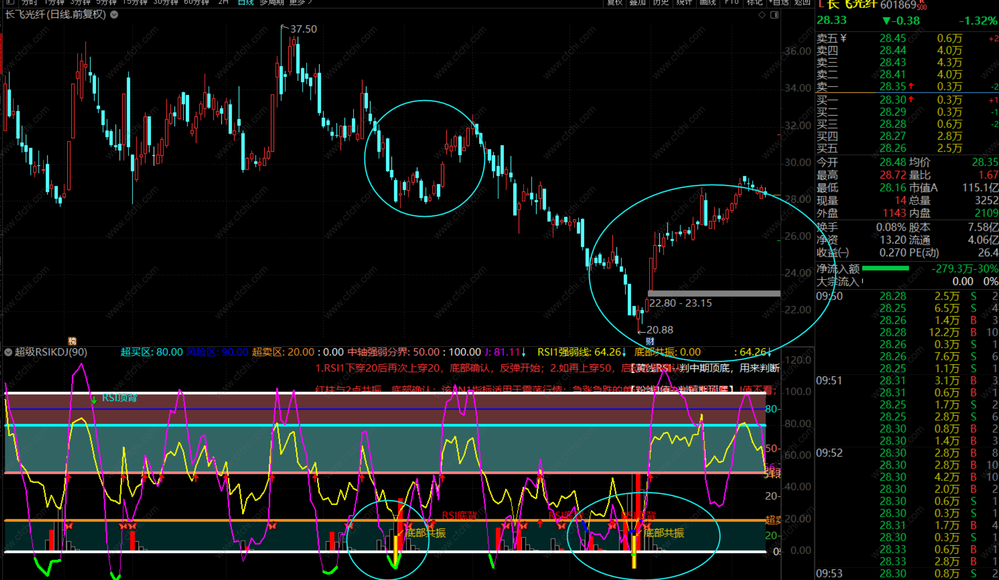This screenshot has height=580, width=999.
Task: Click the gray 22.80 - 23.15 gap bar
Action: coord(713,293)
